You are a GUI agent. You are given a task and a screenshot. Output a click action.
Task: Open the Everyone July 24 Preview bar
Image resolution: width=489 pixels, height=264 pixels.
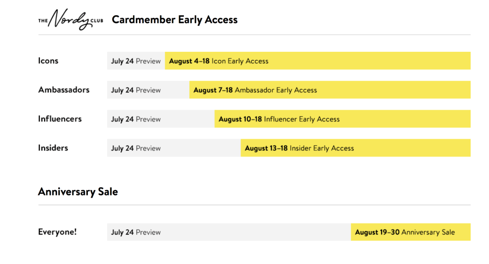pos(229,232)
